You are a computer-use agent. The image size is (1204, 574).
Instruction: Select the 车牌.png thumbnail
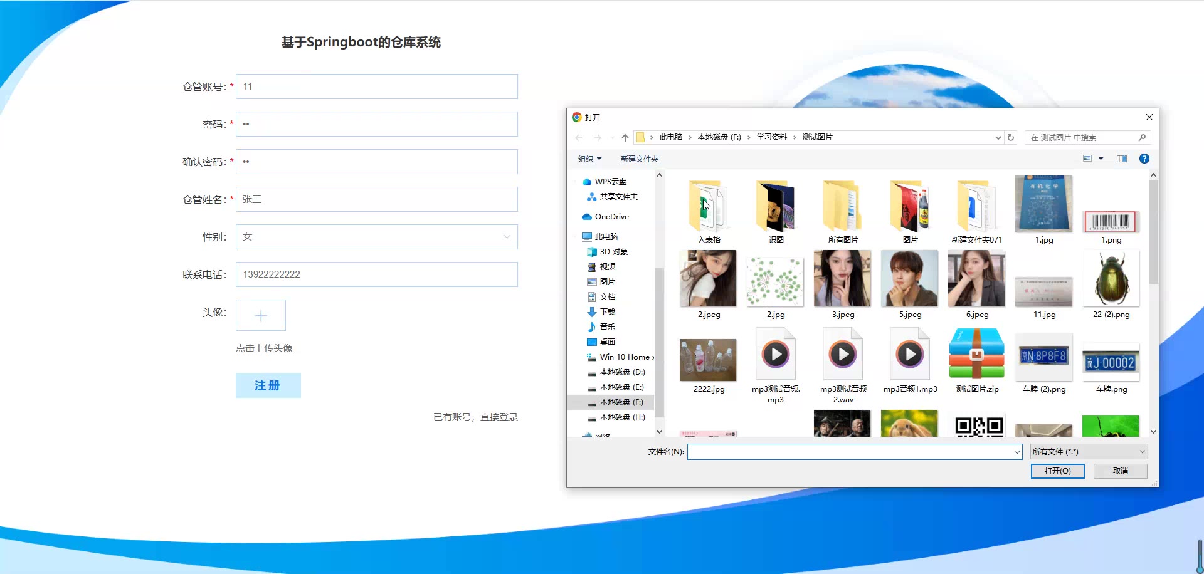[1111, 363]
